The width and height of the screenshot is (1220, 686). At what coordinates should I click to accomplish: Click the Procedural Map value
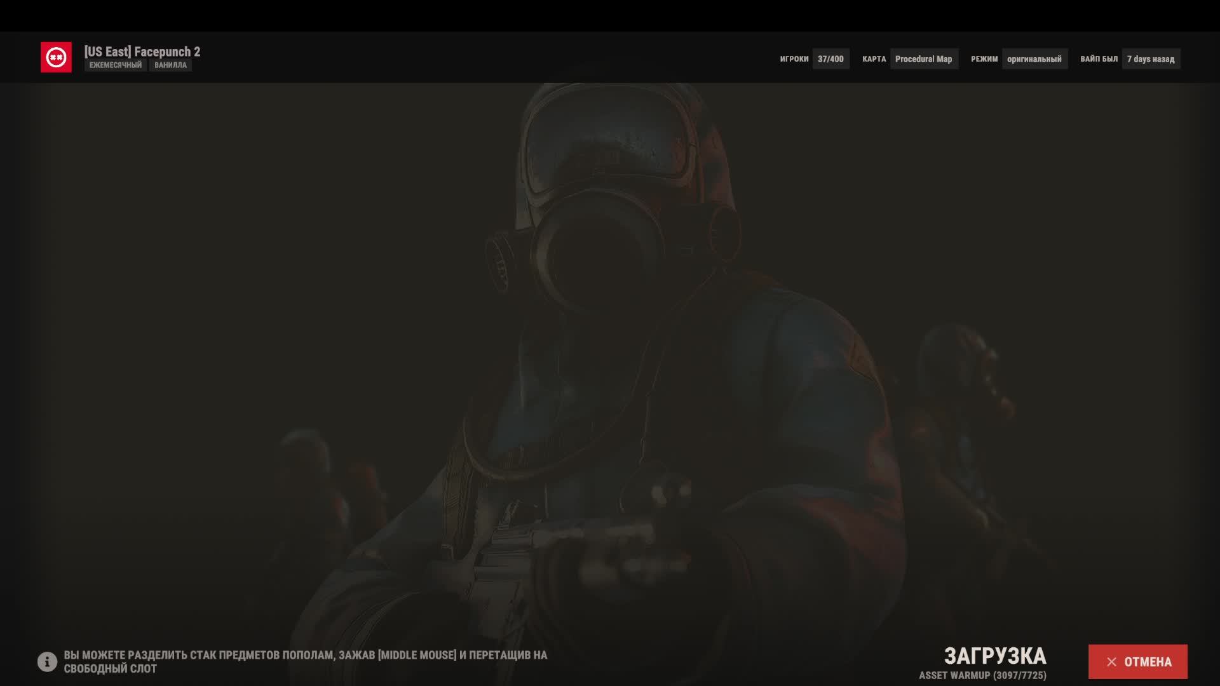tap(923, 59)
